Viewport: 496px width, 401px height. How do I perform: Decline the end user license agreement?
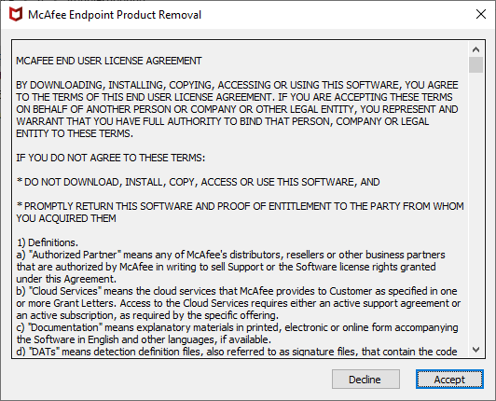(365, 380)
